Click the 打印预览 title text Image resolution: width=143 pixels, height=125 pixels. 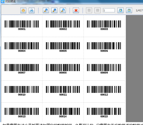(x=10, y=2)
